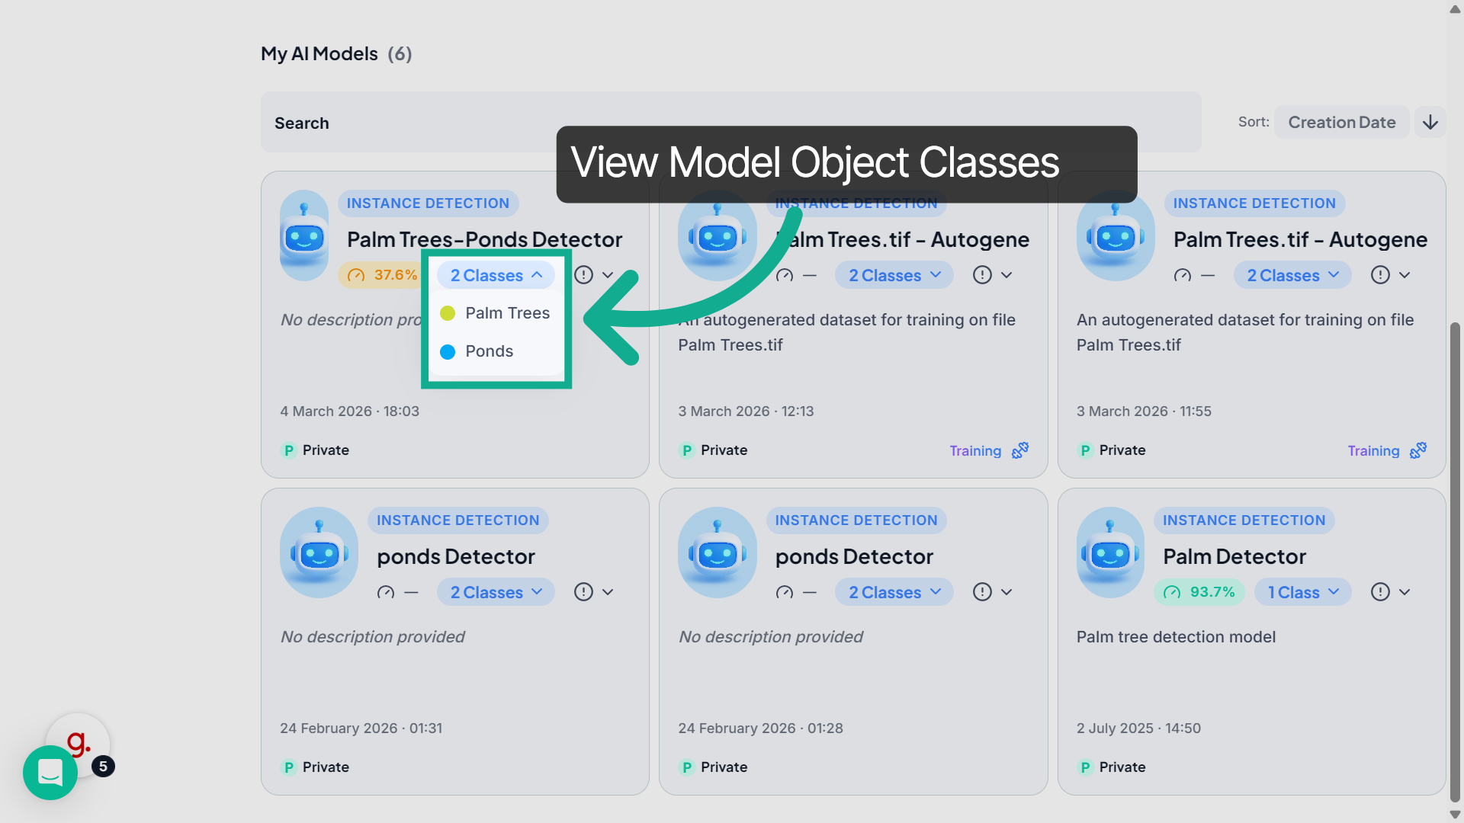Click the date 4 March 2026 · 18:03
This screenshot has height=823, width=1464.
point(349,411)
